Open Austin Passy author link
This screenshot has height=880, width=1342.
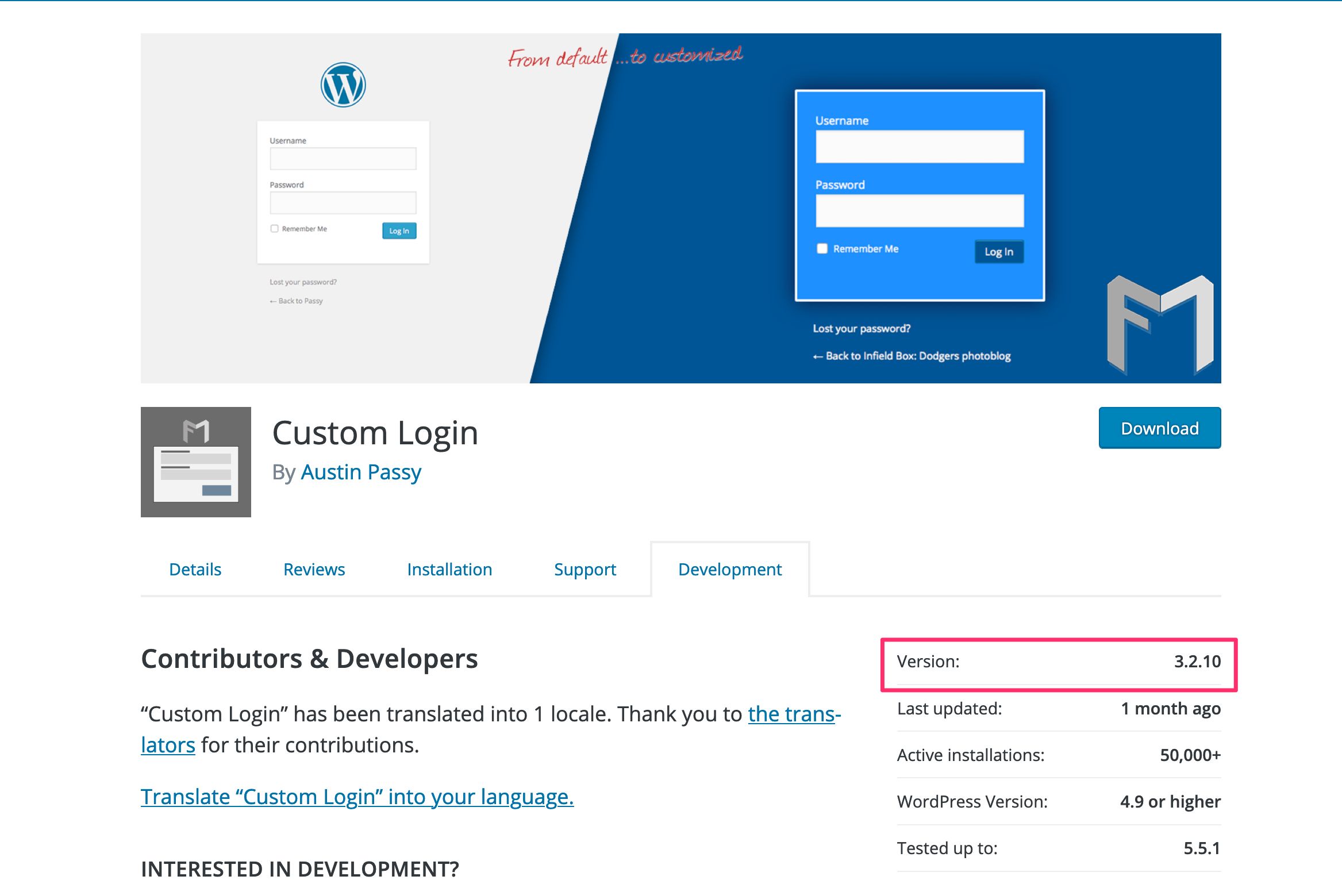(x=361, y=472)
